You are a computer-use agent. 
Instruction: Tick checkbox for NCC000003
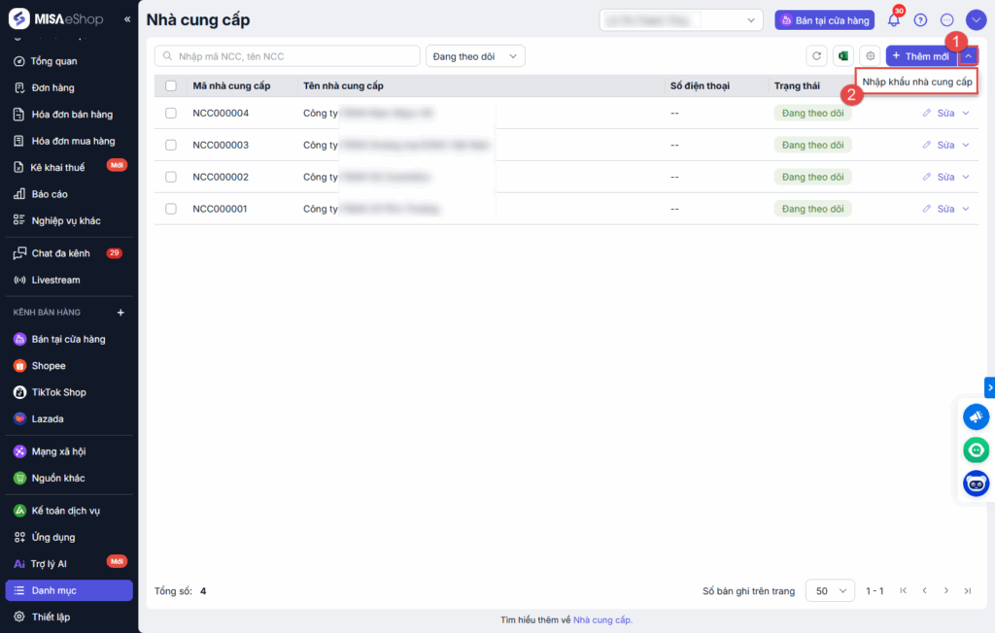click(171, 145)
